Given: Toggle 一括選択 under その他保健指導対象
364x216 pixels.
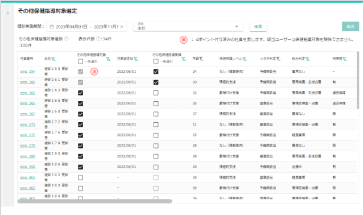Looking at the screenshot, I should point(80,61).
